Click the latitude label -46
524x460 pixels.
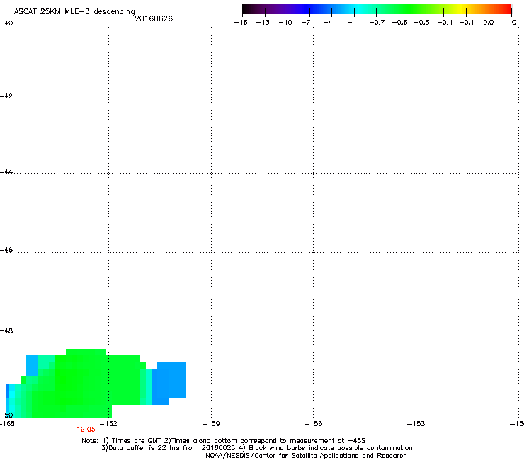coord(6,250)
